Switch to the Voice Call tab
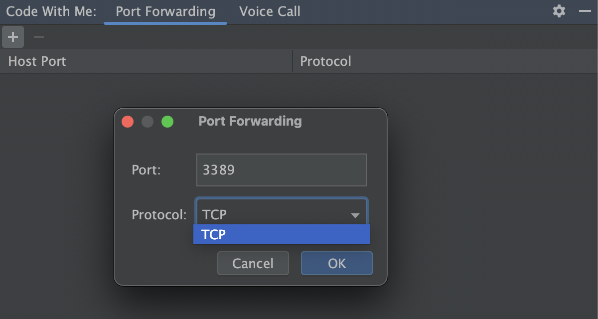Viewport: 598px width, 319px height. 270,11
